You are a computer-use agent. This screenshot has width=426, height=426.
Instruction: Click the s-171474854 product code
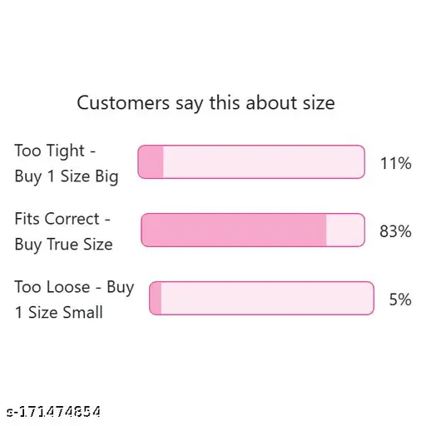(53, 412)
